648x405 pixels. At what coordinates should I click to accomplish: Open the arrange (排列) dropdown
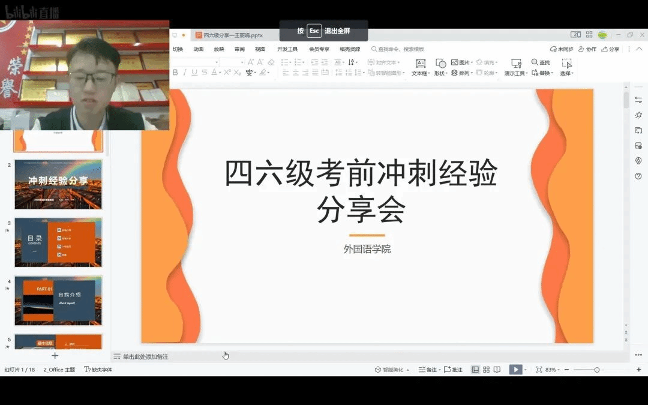click(462, 73)
